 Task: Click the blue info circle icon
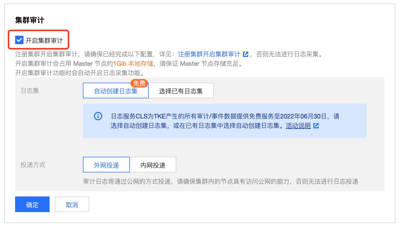98,116
